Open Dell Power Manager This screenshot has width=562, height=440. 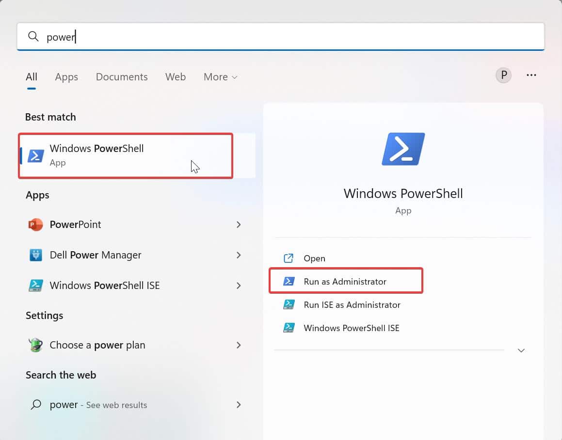[x=95, y=255]
